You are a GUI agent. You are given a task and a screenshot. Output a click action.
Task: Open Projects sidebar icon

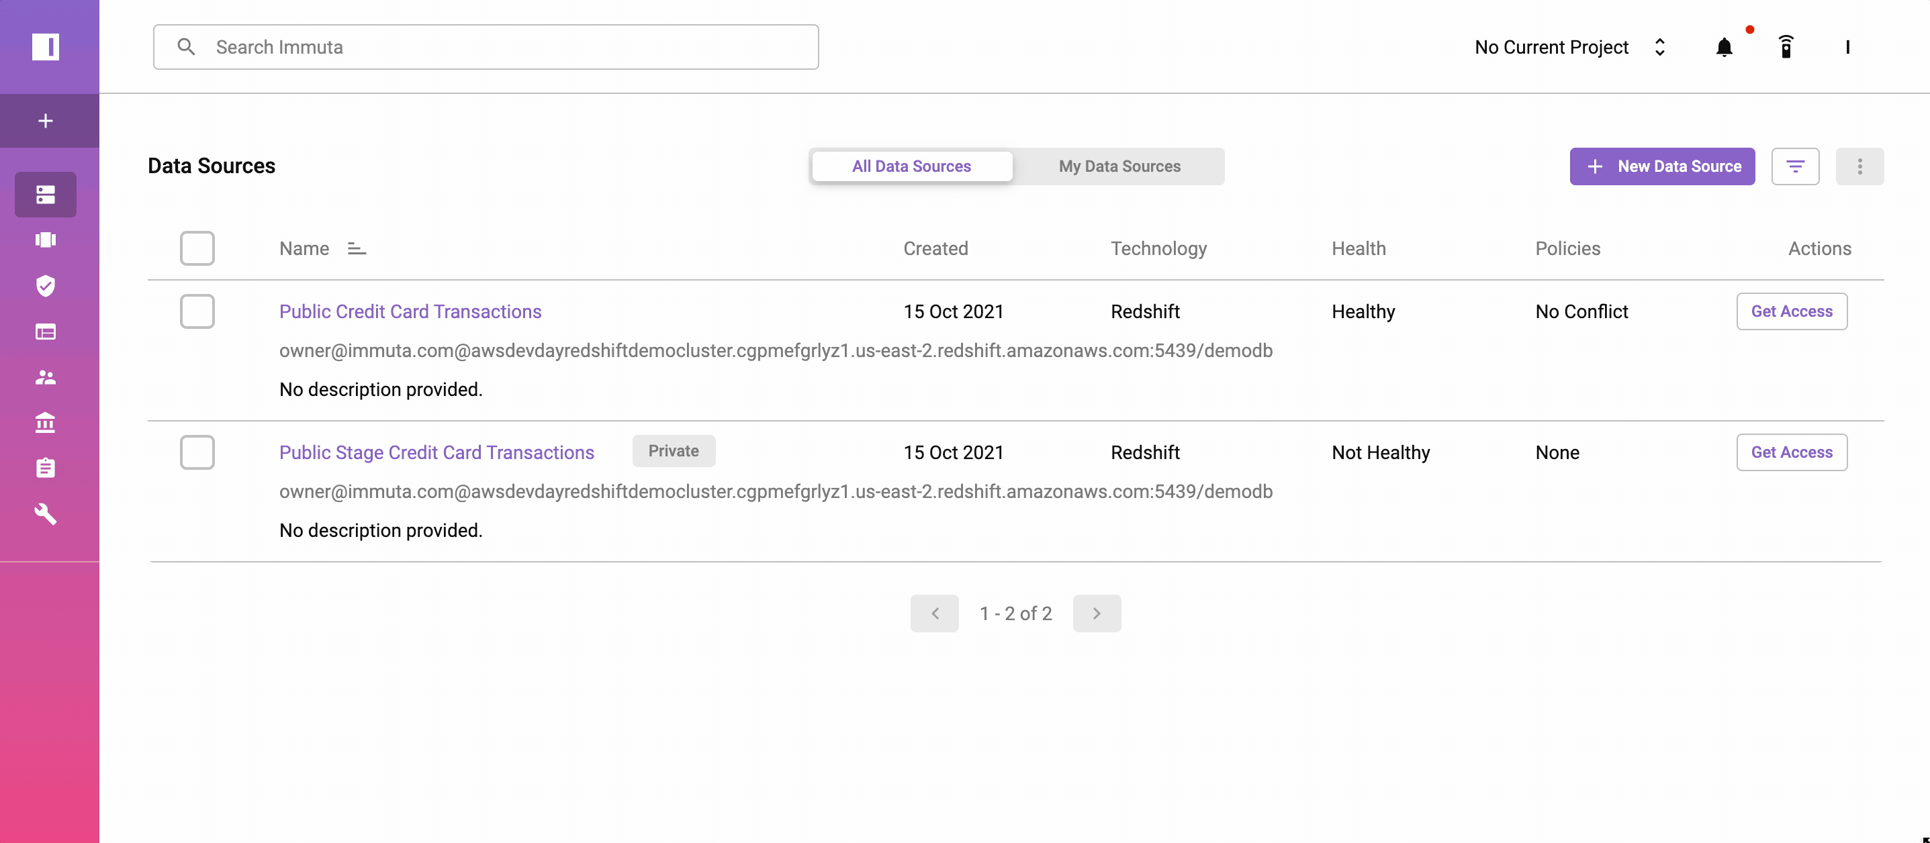tap(46, 240)
